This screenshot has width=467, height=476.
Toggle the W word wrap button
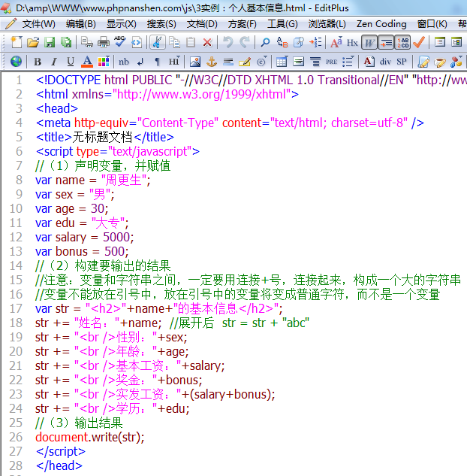[369, 43]
